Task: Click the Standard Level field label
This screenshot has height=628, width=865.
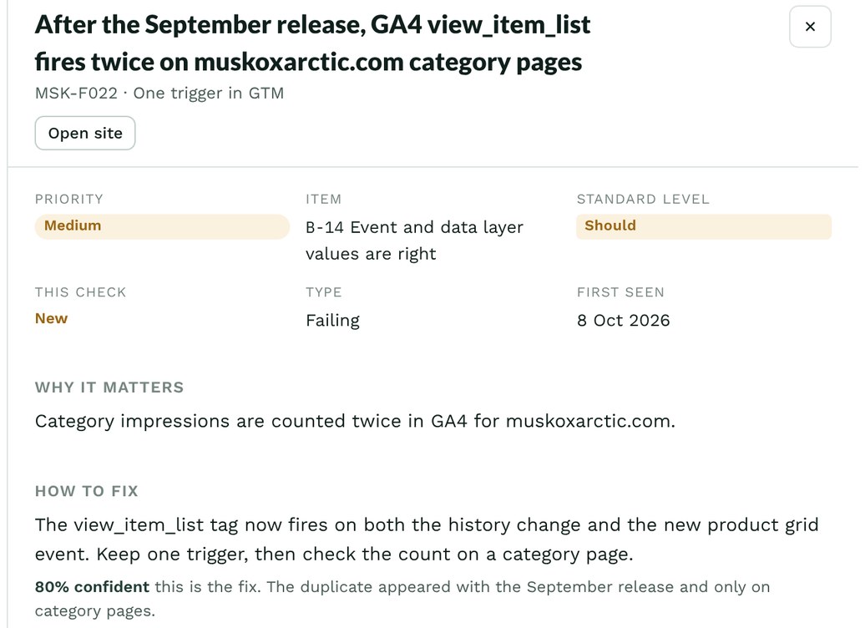Action: [643, 200]
